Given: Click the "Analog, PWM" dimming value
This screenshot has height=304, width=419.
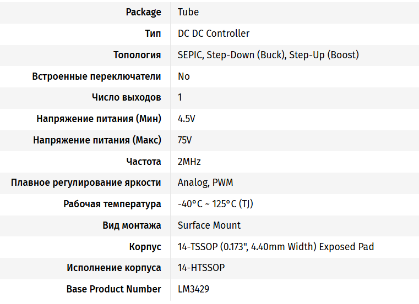Looking at the screenshot, I should [x=205, y=183].
